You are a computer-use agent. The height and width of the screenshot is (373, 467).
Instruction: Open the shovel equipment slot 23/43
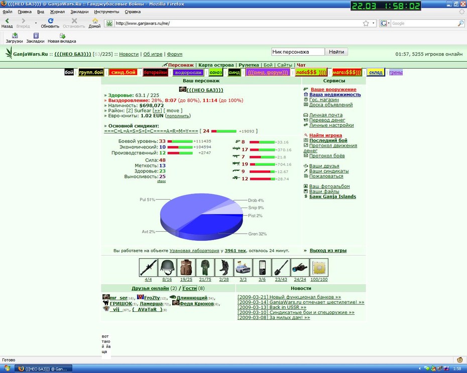[281, 267]
